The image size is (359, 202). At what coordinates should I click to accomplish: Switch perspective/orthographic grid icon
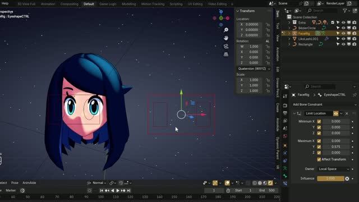(226, 54)
